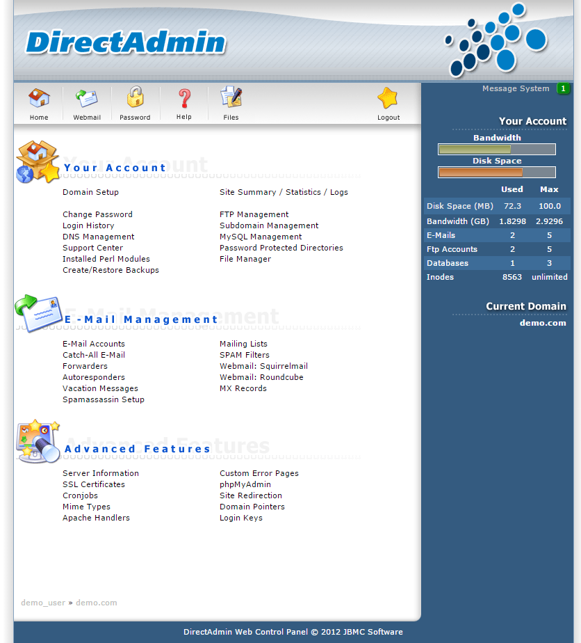Open Message System link

tap(516, 88)
